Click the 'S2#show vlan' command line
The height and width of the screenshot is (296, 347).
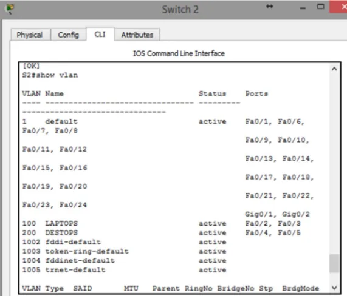[50, 75]
